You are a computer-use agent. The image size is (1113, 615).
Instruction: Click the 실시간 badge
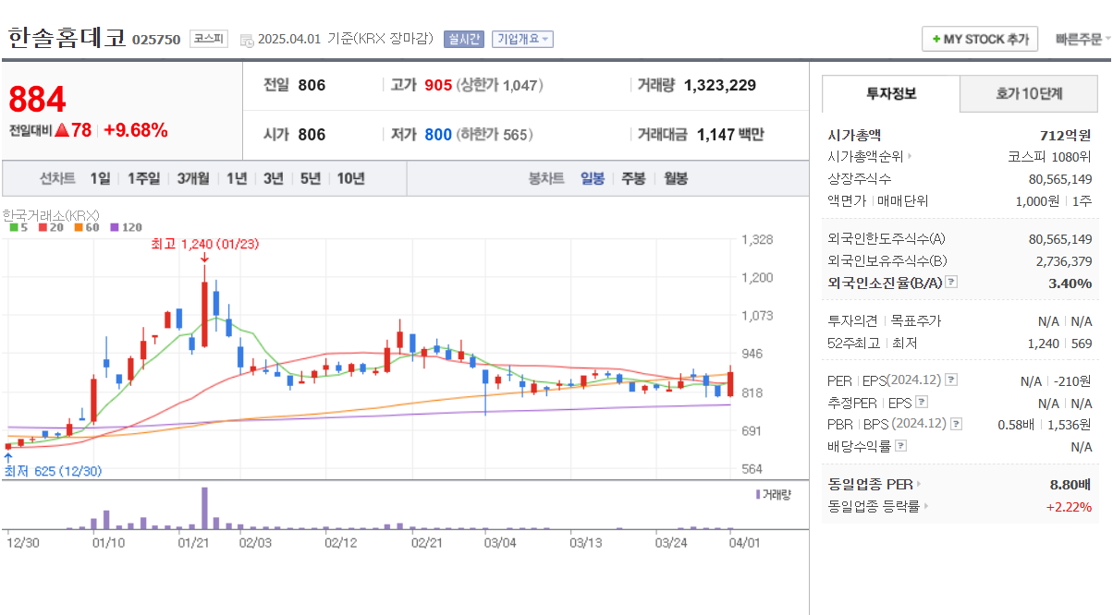pyautogui.click(x=463, y=39)
